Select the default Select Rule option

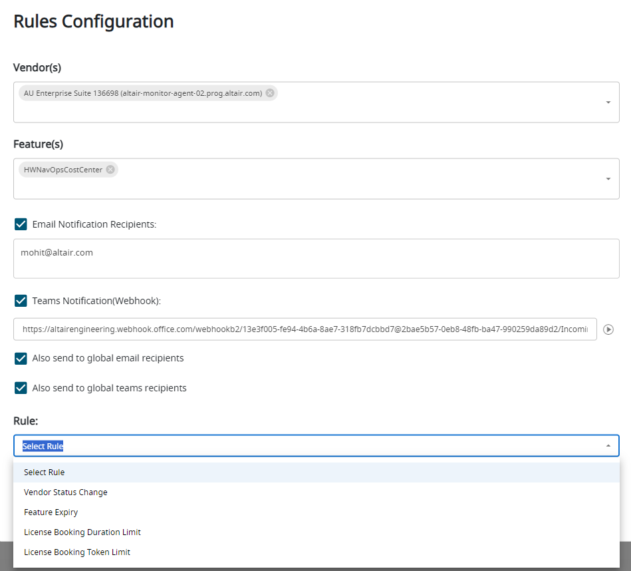click(x=44, y=473)
